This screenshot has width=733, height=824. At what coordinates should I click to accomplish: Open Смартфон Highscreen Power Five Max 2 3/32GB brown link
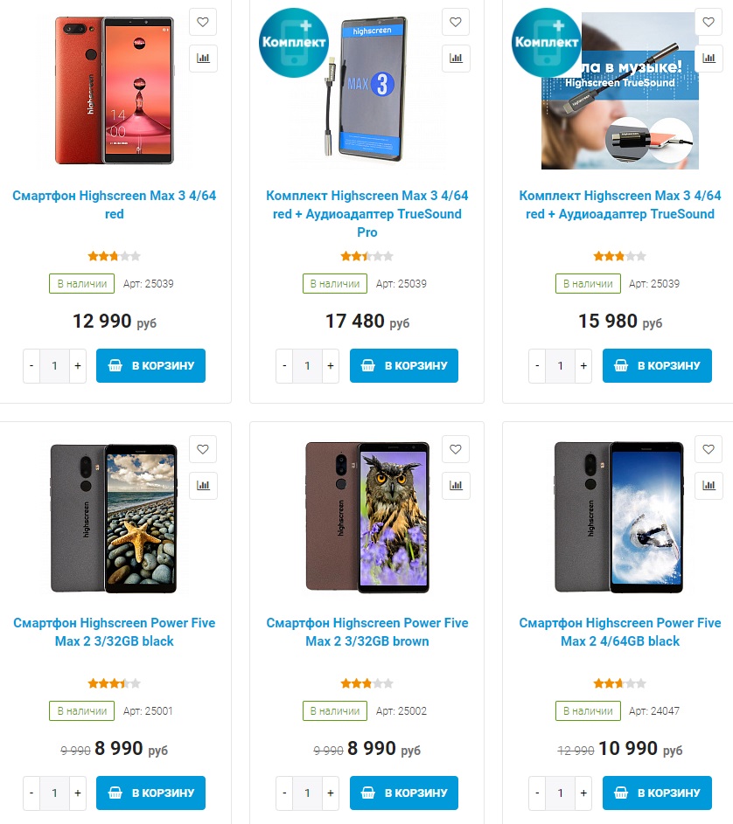367,632
